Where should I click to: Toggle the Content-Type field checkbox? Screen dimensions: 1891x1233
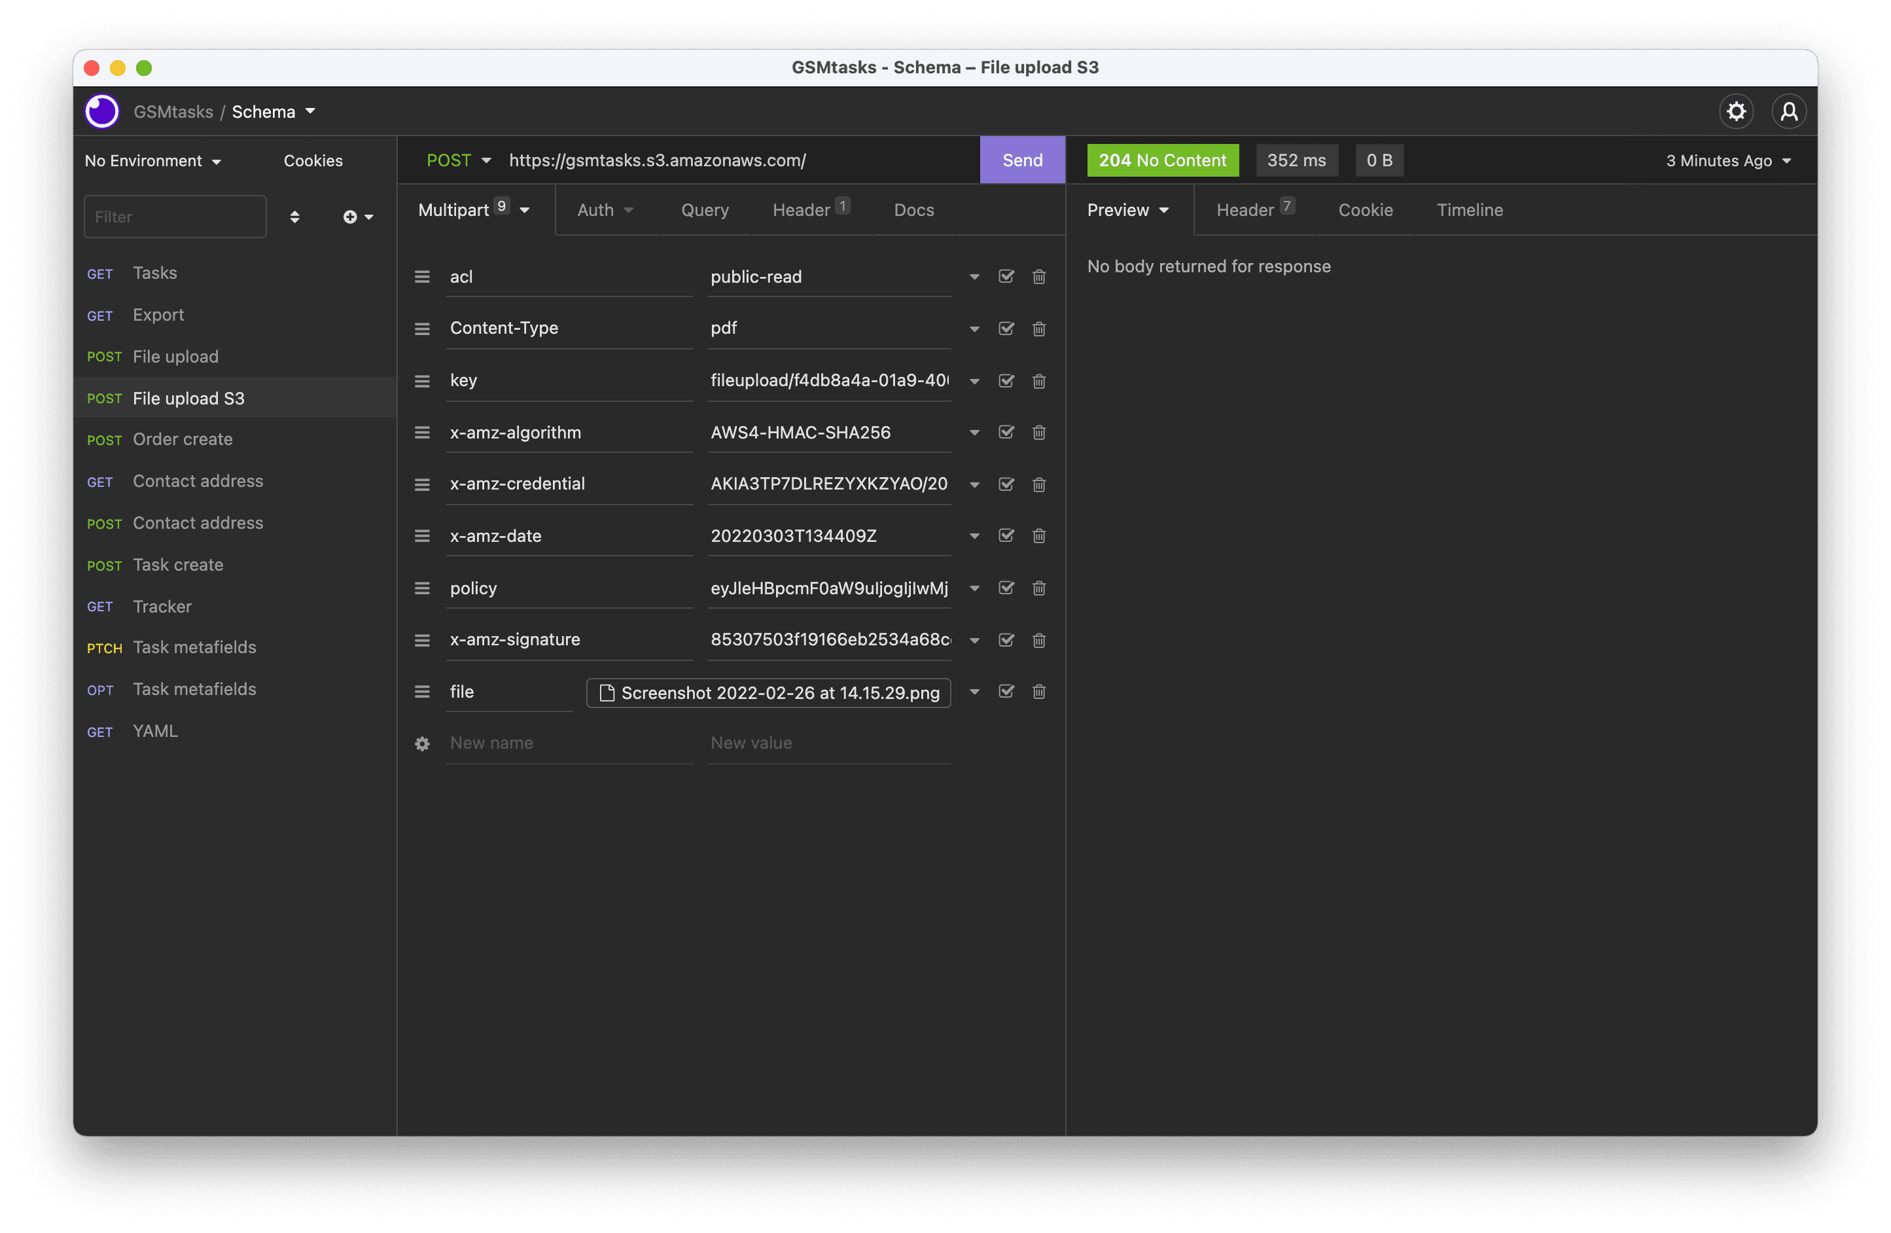tap(1006, 327)
